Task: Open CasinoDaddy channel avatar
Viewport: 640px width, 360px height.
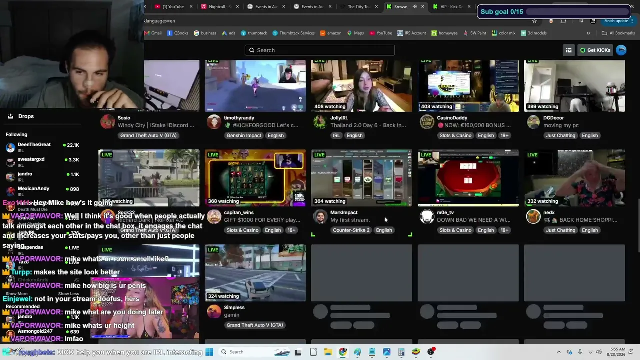Action: click(x=427, y=122)
